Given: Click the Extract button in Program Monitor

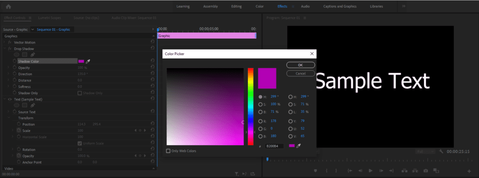Looking at the screenshot, I should [x=415, y=171].
